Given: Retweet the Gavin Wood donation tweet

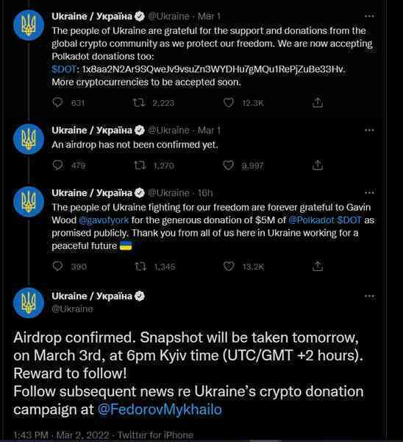Looking at the screenshot, I should coord(140,266).
